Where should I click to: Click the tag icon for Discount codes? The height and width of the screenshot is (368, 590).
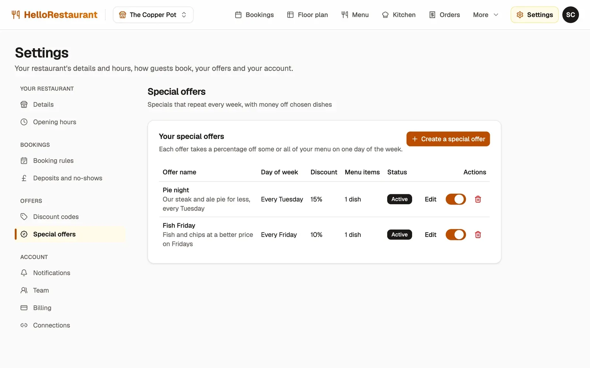click(24, 217)
